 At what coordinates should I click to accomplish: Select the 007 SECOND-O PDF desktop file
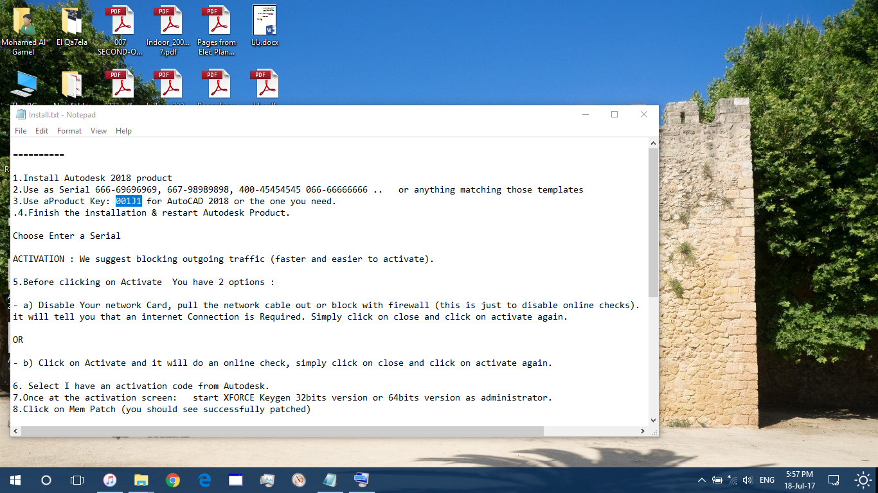coord(120,31)
